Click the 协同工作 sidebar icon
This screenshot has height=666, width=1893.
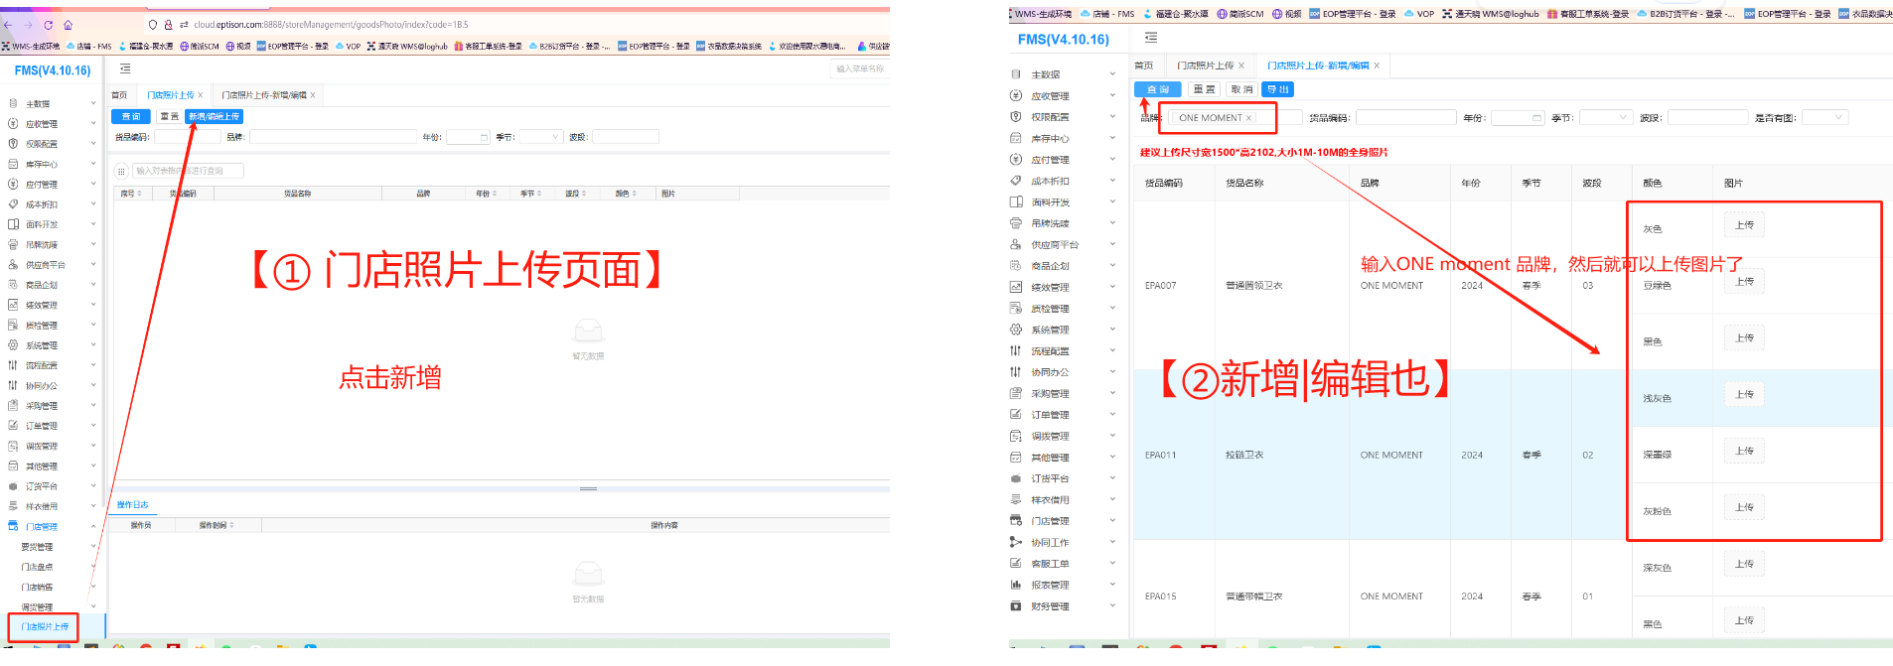coord(1015,542)
